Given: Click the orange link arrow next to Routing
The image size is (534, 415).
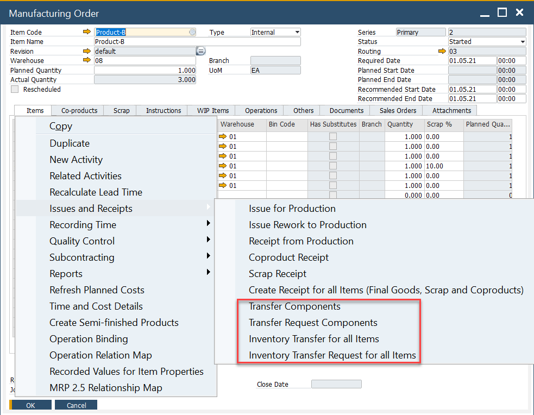Looking at the screenshot, I should tap(442, 51).
